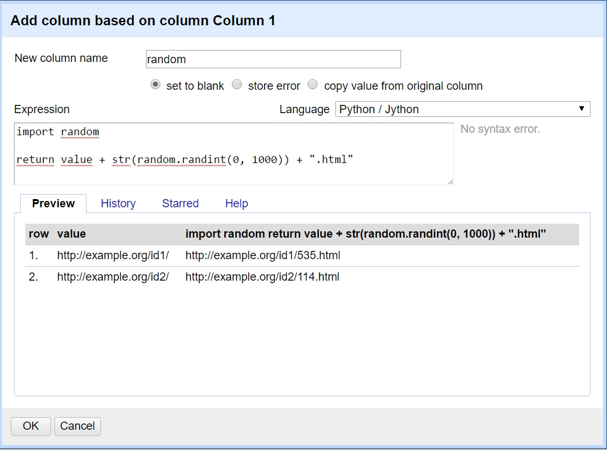Click the dialog title bar text
Image resolution: width=607 pixels, height=450 pixels.
143,21
